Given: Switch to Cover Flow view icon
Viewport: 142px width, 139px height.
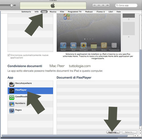Looking at the screenshot, I should (x=107, y=5).
